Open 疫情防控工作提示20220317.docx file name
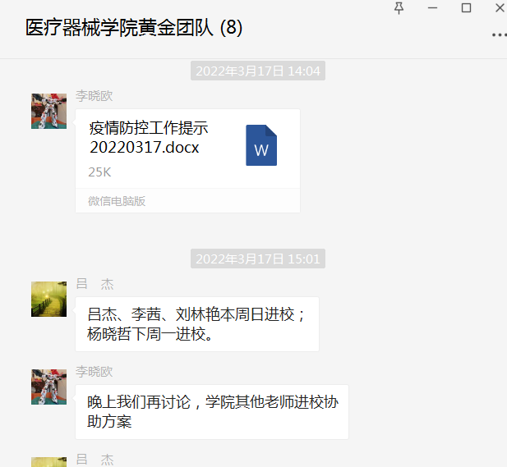This screenshot has height=467, width=507. click(149, 138)
